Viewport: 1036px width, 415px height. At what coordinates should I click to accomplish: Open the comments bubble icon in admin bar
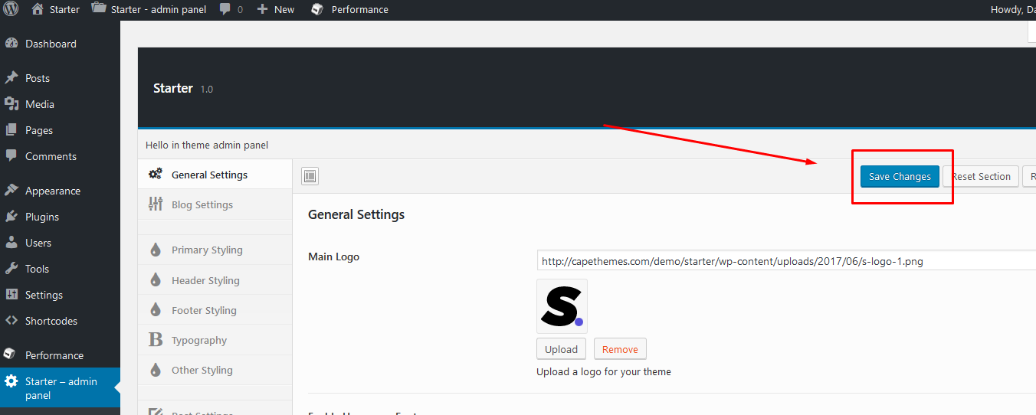coord(225,9)
